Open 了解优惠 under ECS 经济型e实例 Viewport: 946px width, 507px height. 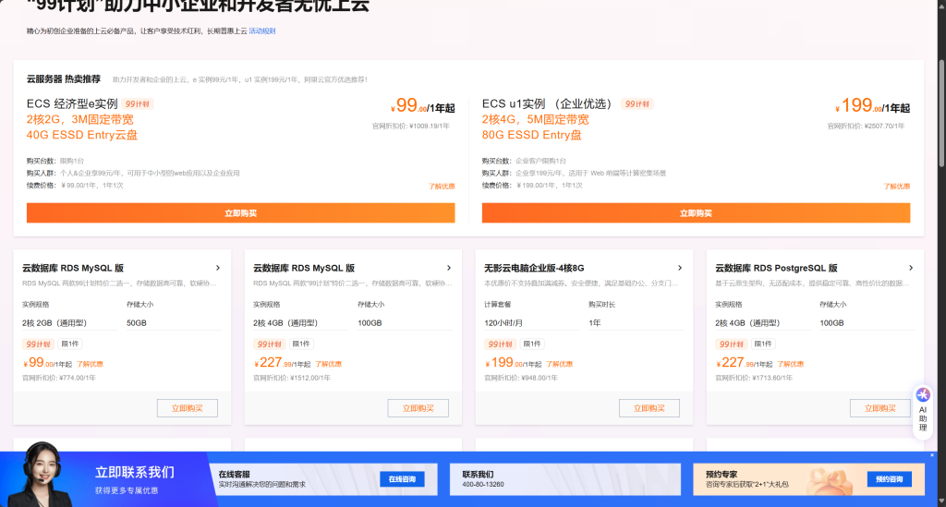[442, 187]
